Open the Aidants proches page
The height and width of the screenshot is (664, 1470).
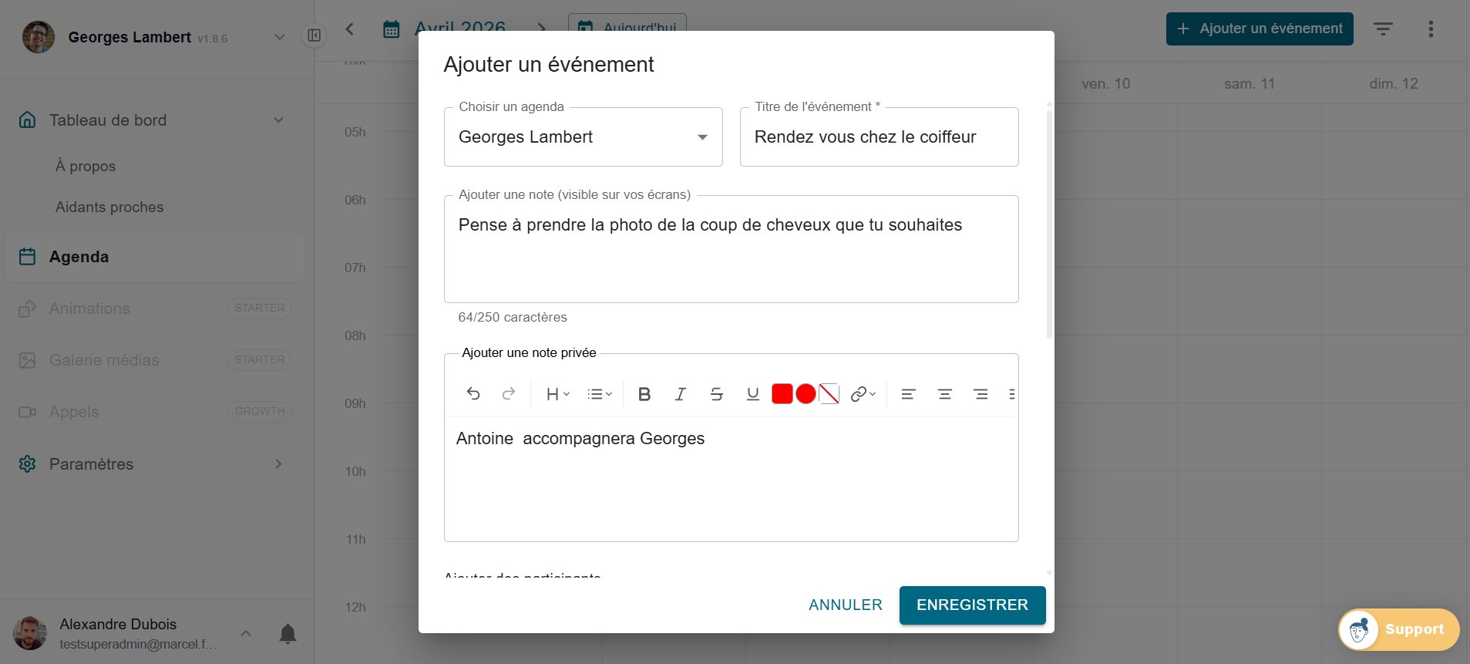click(109, 207)
